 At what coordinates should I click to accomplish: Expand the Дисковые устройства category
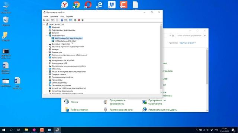point(47,44)
